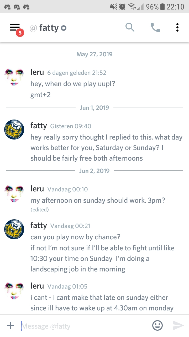Tap the "3pm?" edited message from leru

[98, 200]
